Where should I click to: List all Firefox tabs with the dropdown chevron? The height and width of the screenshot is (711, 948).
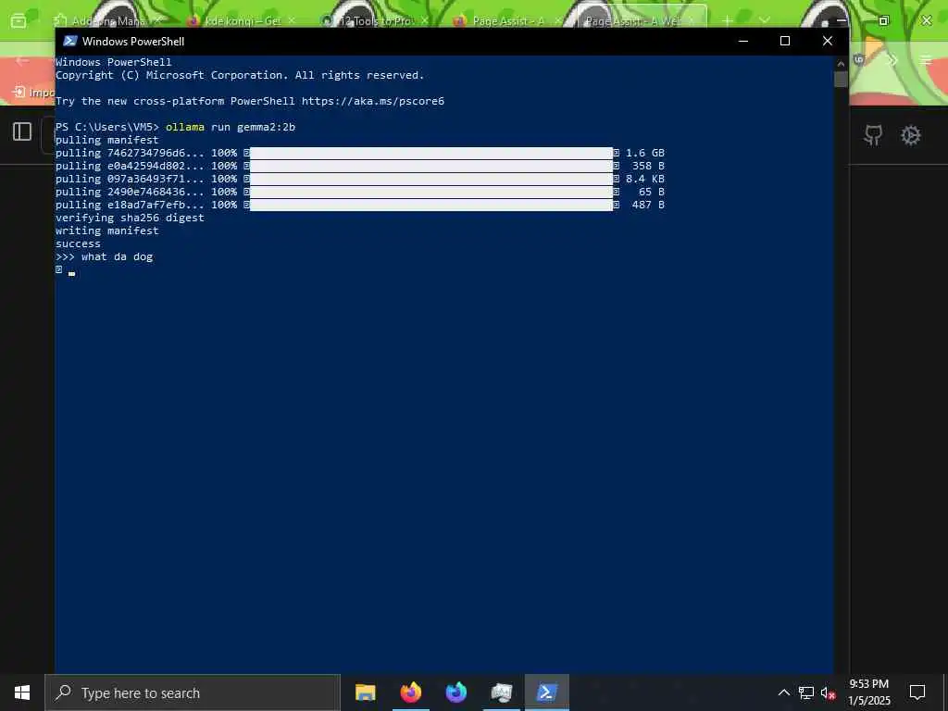coord(764,21)
